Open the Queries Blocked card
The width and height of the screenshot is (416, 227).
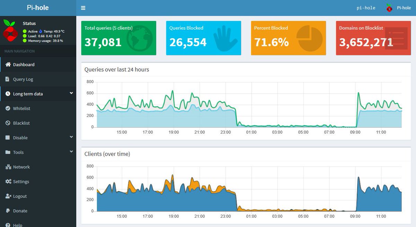(203, 38)
